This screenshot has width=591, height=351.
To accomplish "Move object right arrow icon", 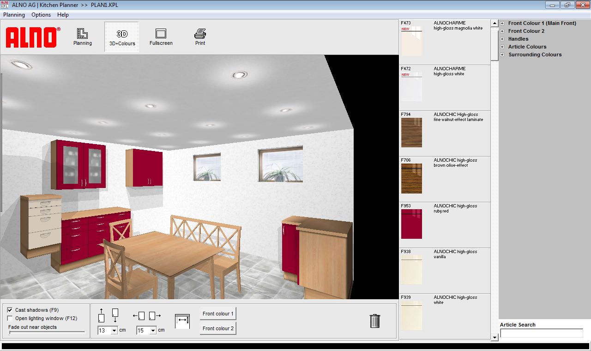I will pos(155,316).
